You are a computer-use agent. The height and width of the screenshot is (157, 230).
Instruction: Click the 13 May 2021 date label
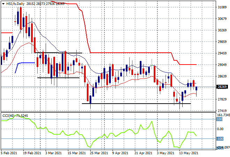click(x=189, y=153)
